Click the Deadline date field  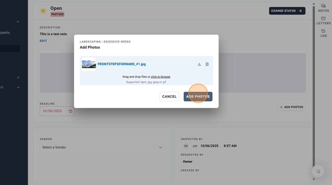pyautogui.click(x=57, y=111)
